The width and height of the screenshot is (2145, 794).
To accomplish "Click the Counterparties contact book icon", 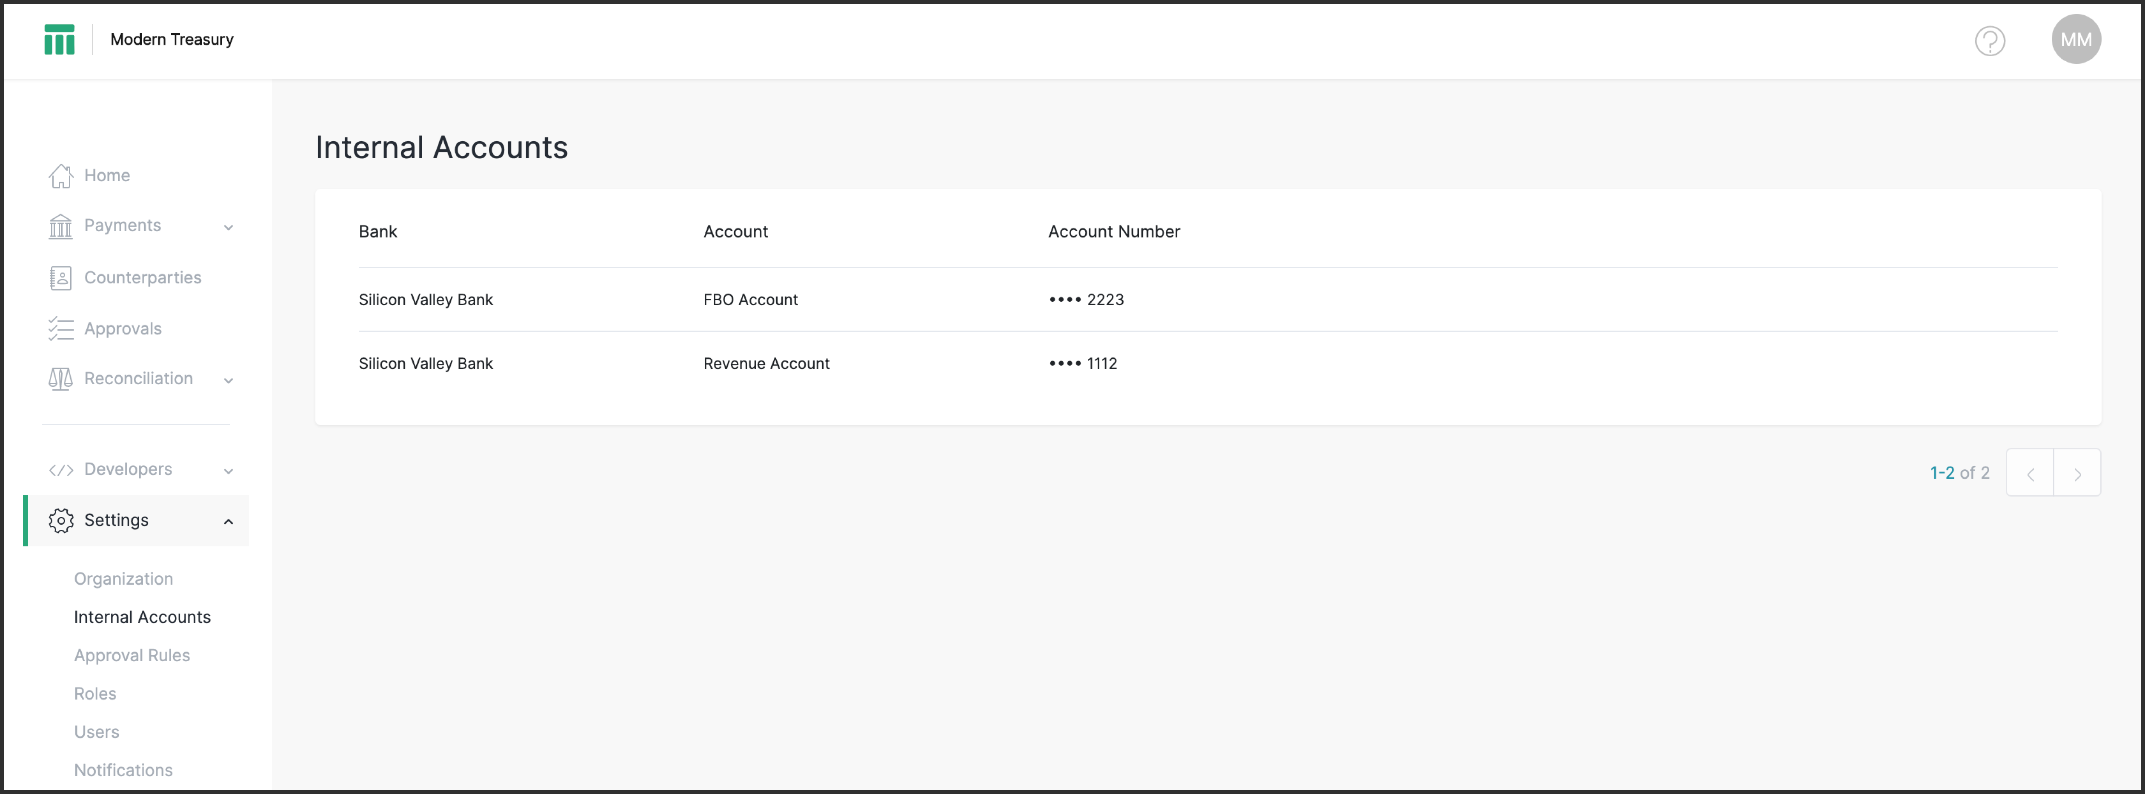I will click(61, 278).
